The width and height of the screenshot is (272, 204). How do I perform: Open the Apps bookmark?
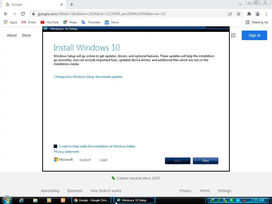pyautogui.click(x=11, y=22)
